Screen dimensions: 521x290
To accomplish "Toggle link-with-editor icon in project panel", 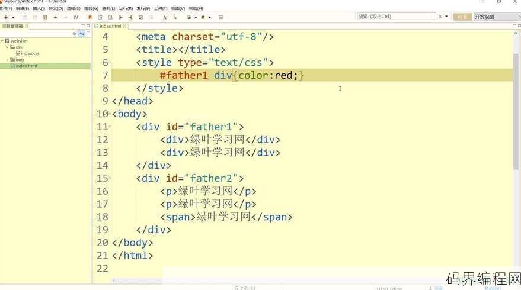I will coord(81,34).
